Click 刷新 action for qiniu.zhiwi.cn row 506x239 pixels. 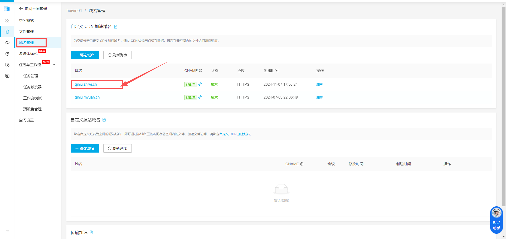[320, 84]
